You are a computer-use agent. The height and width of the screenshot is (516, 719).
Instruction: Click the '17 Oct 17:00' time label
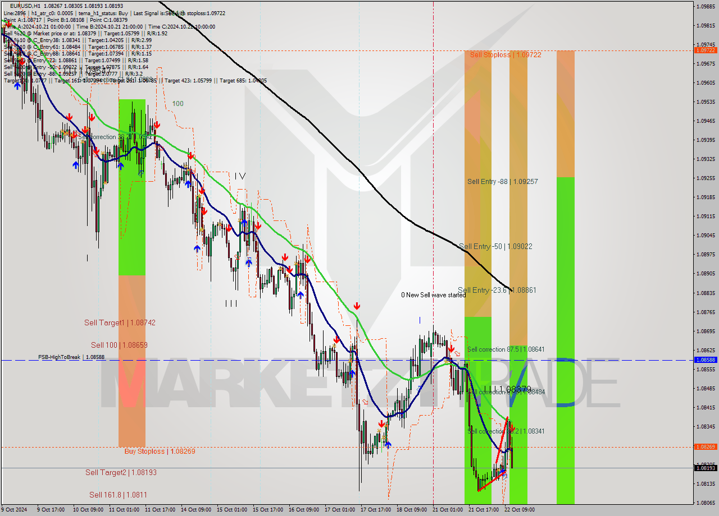(375, 510)
